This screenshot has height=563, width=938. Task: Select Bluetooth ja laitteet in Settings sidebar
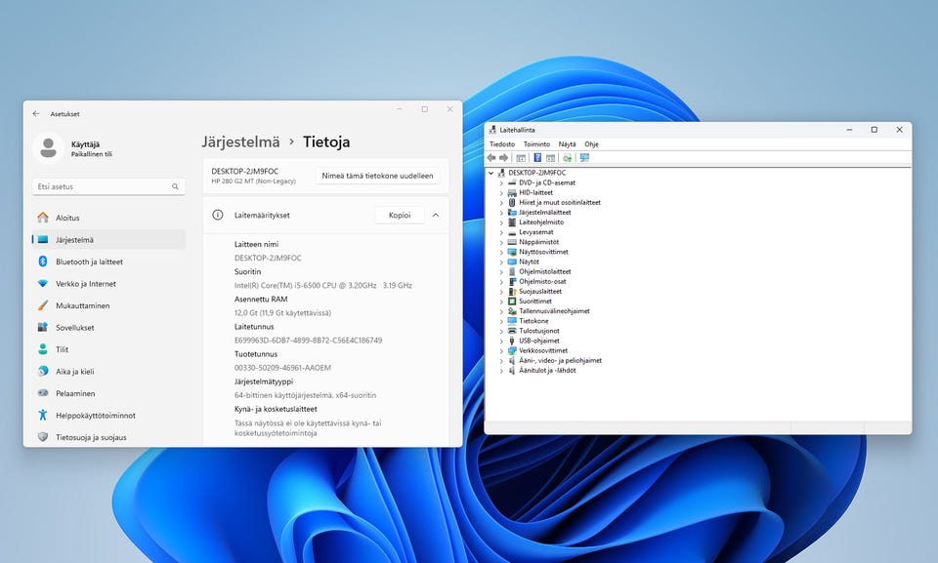coord(108,261)
